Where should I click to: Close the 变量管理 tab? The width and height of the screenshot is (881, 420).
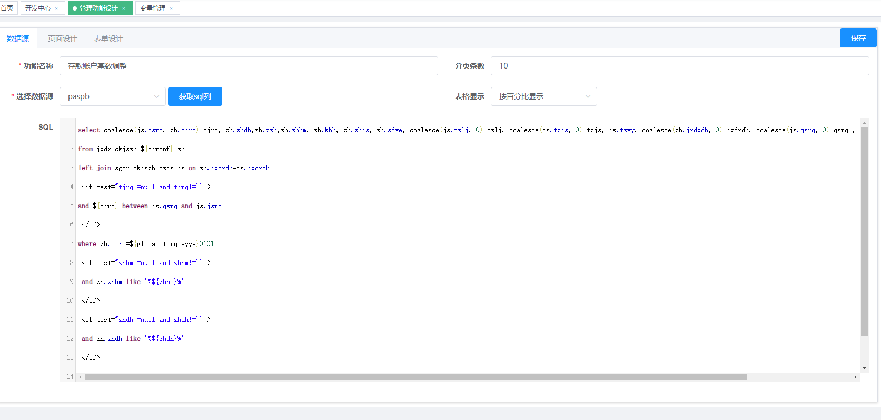tap(171, 8)
